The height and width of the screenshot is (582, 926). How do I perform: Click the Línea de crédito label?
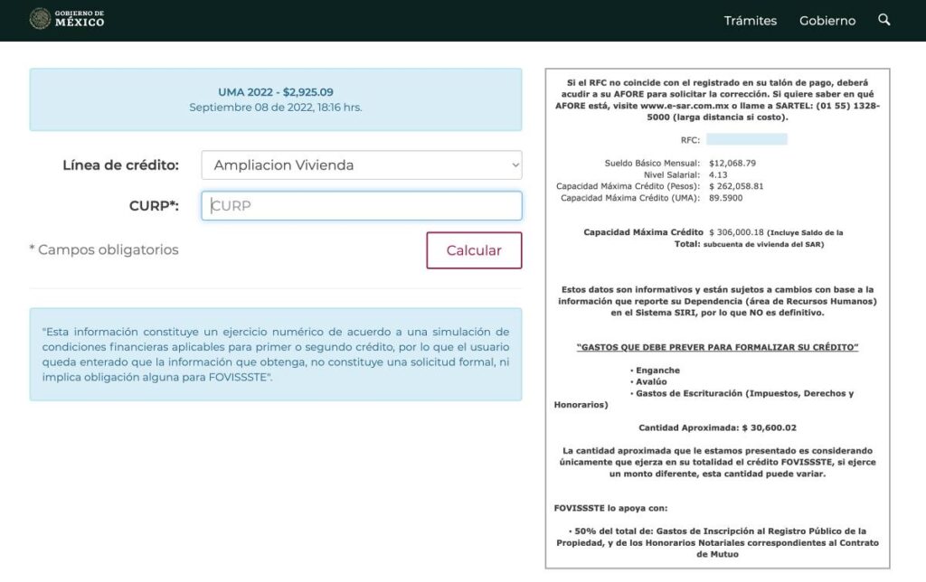120,165
